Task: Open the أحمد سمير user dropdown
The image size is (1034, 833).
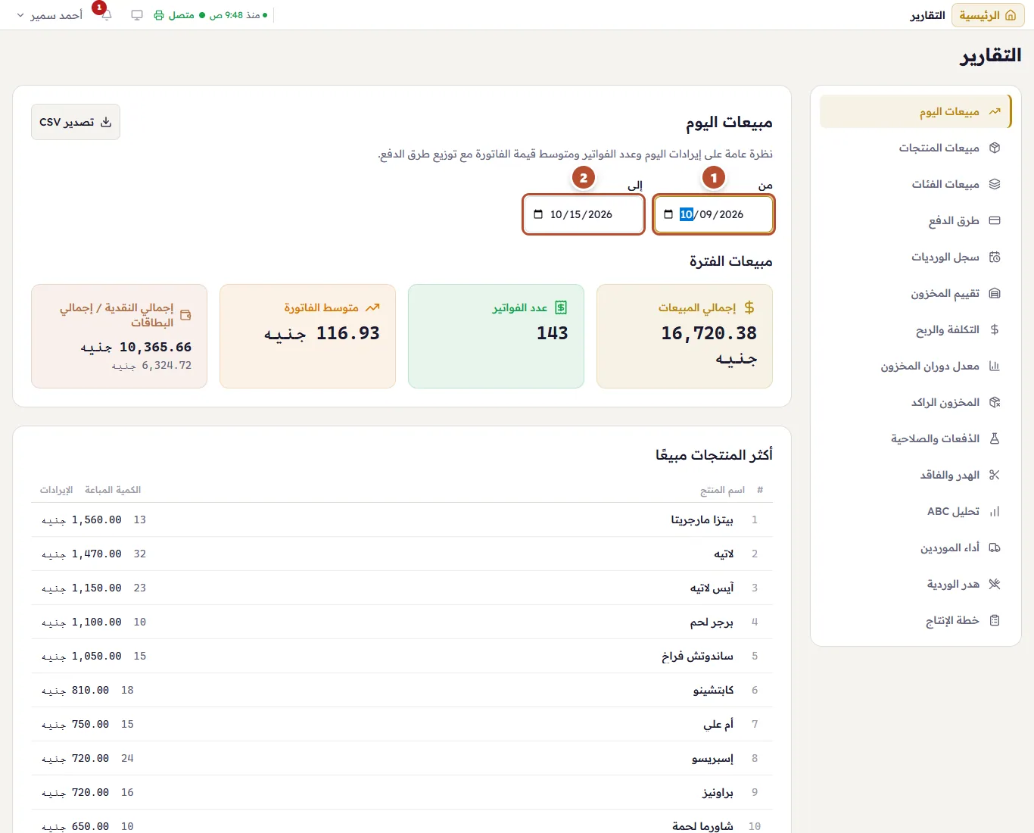Action: [x=50, y=15]
